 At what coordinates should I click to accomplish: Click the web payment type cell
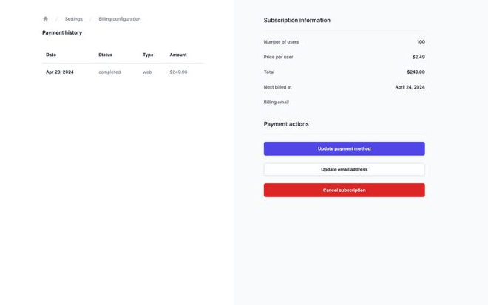click(x=147, y=72)
